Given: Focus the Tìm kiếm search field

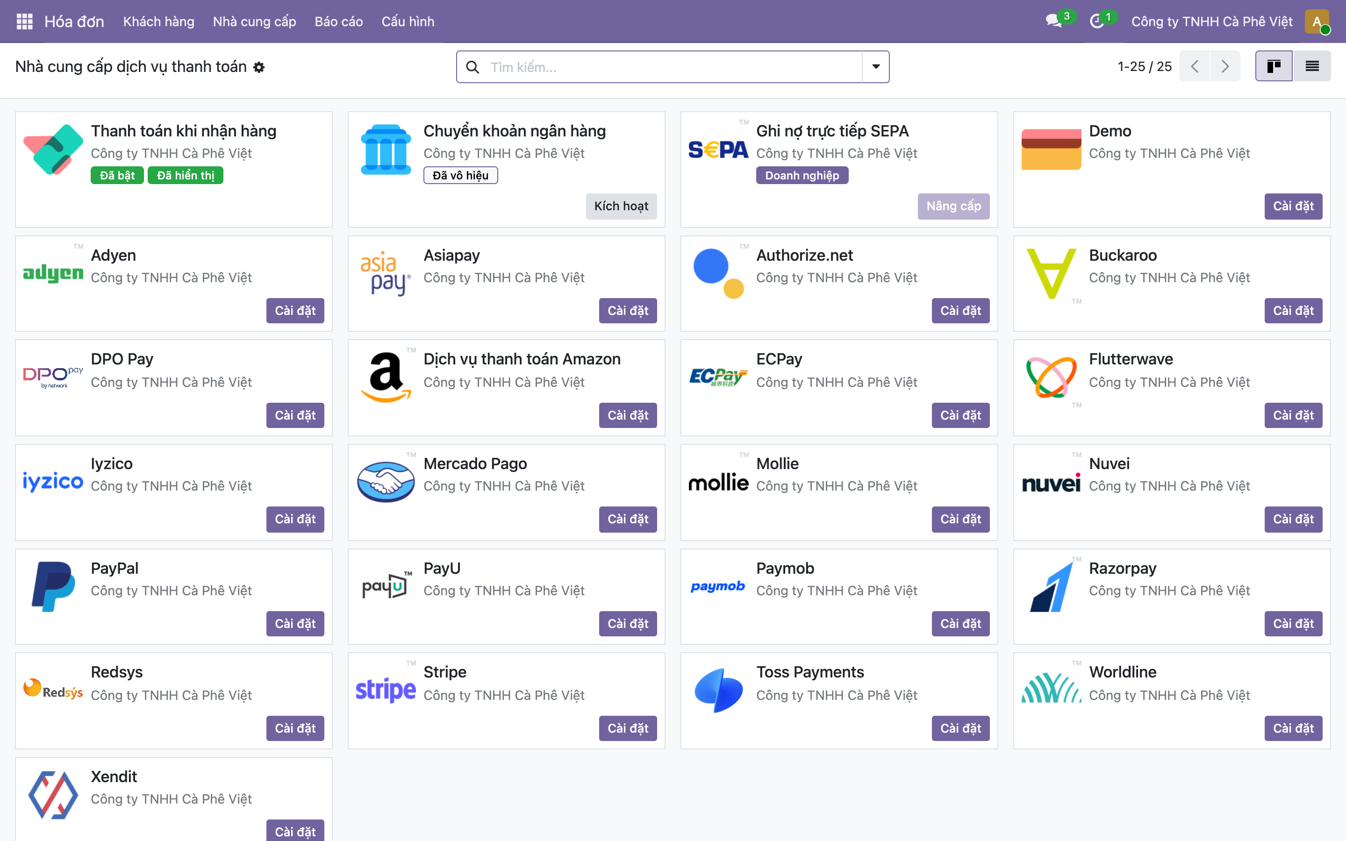Looking at the screenshot, I should [x=672, y=67].
